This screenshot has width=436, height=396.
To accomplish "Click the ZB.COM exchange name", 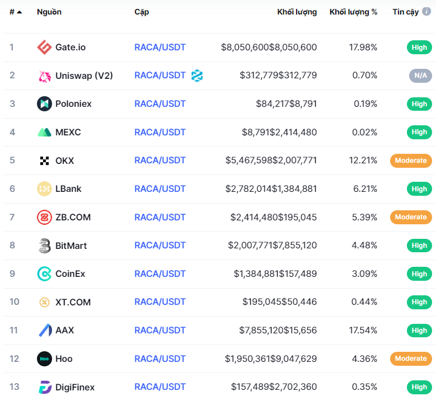I will click(x=73, y=218).
